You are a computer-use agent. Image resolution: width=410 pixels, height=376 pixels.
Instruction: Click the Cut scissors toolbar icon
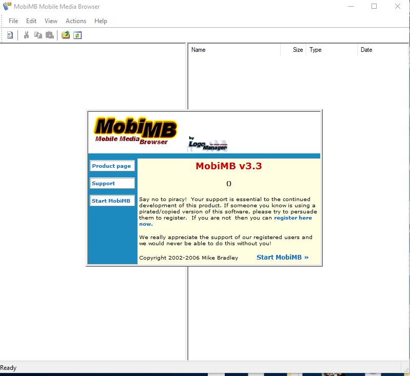tap(26, 35)
